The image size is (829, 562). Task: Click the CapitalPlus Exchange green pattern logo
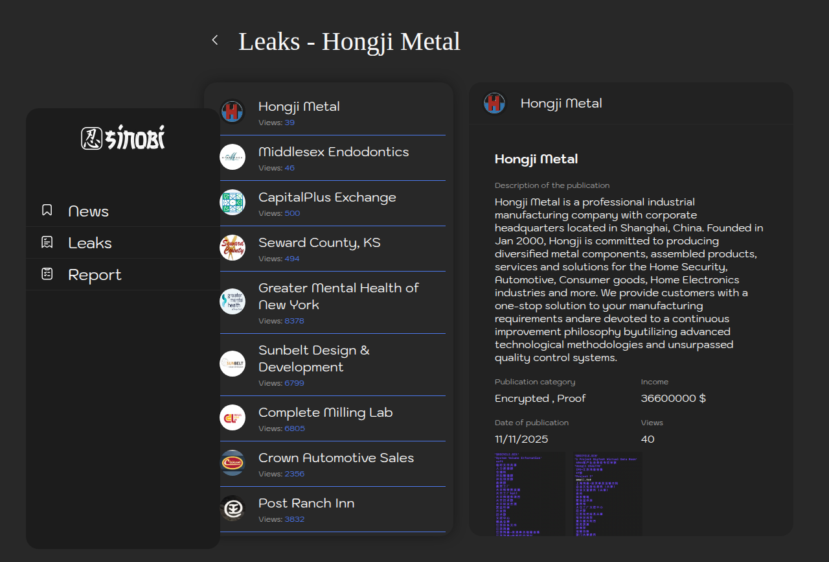tap(233, 202)
